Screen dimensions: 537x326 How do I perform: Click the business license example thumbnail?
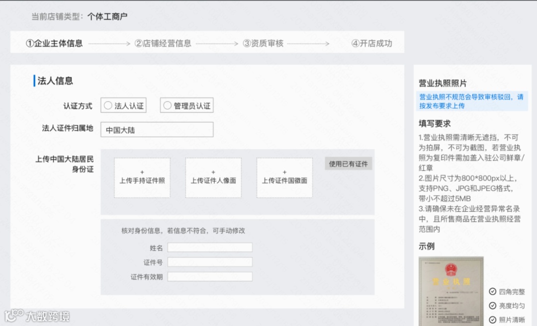pos(451,291)
